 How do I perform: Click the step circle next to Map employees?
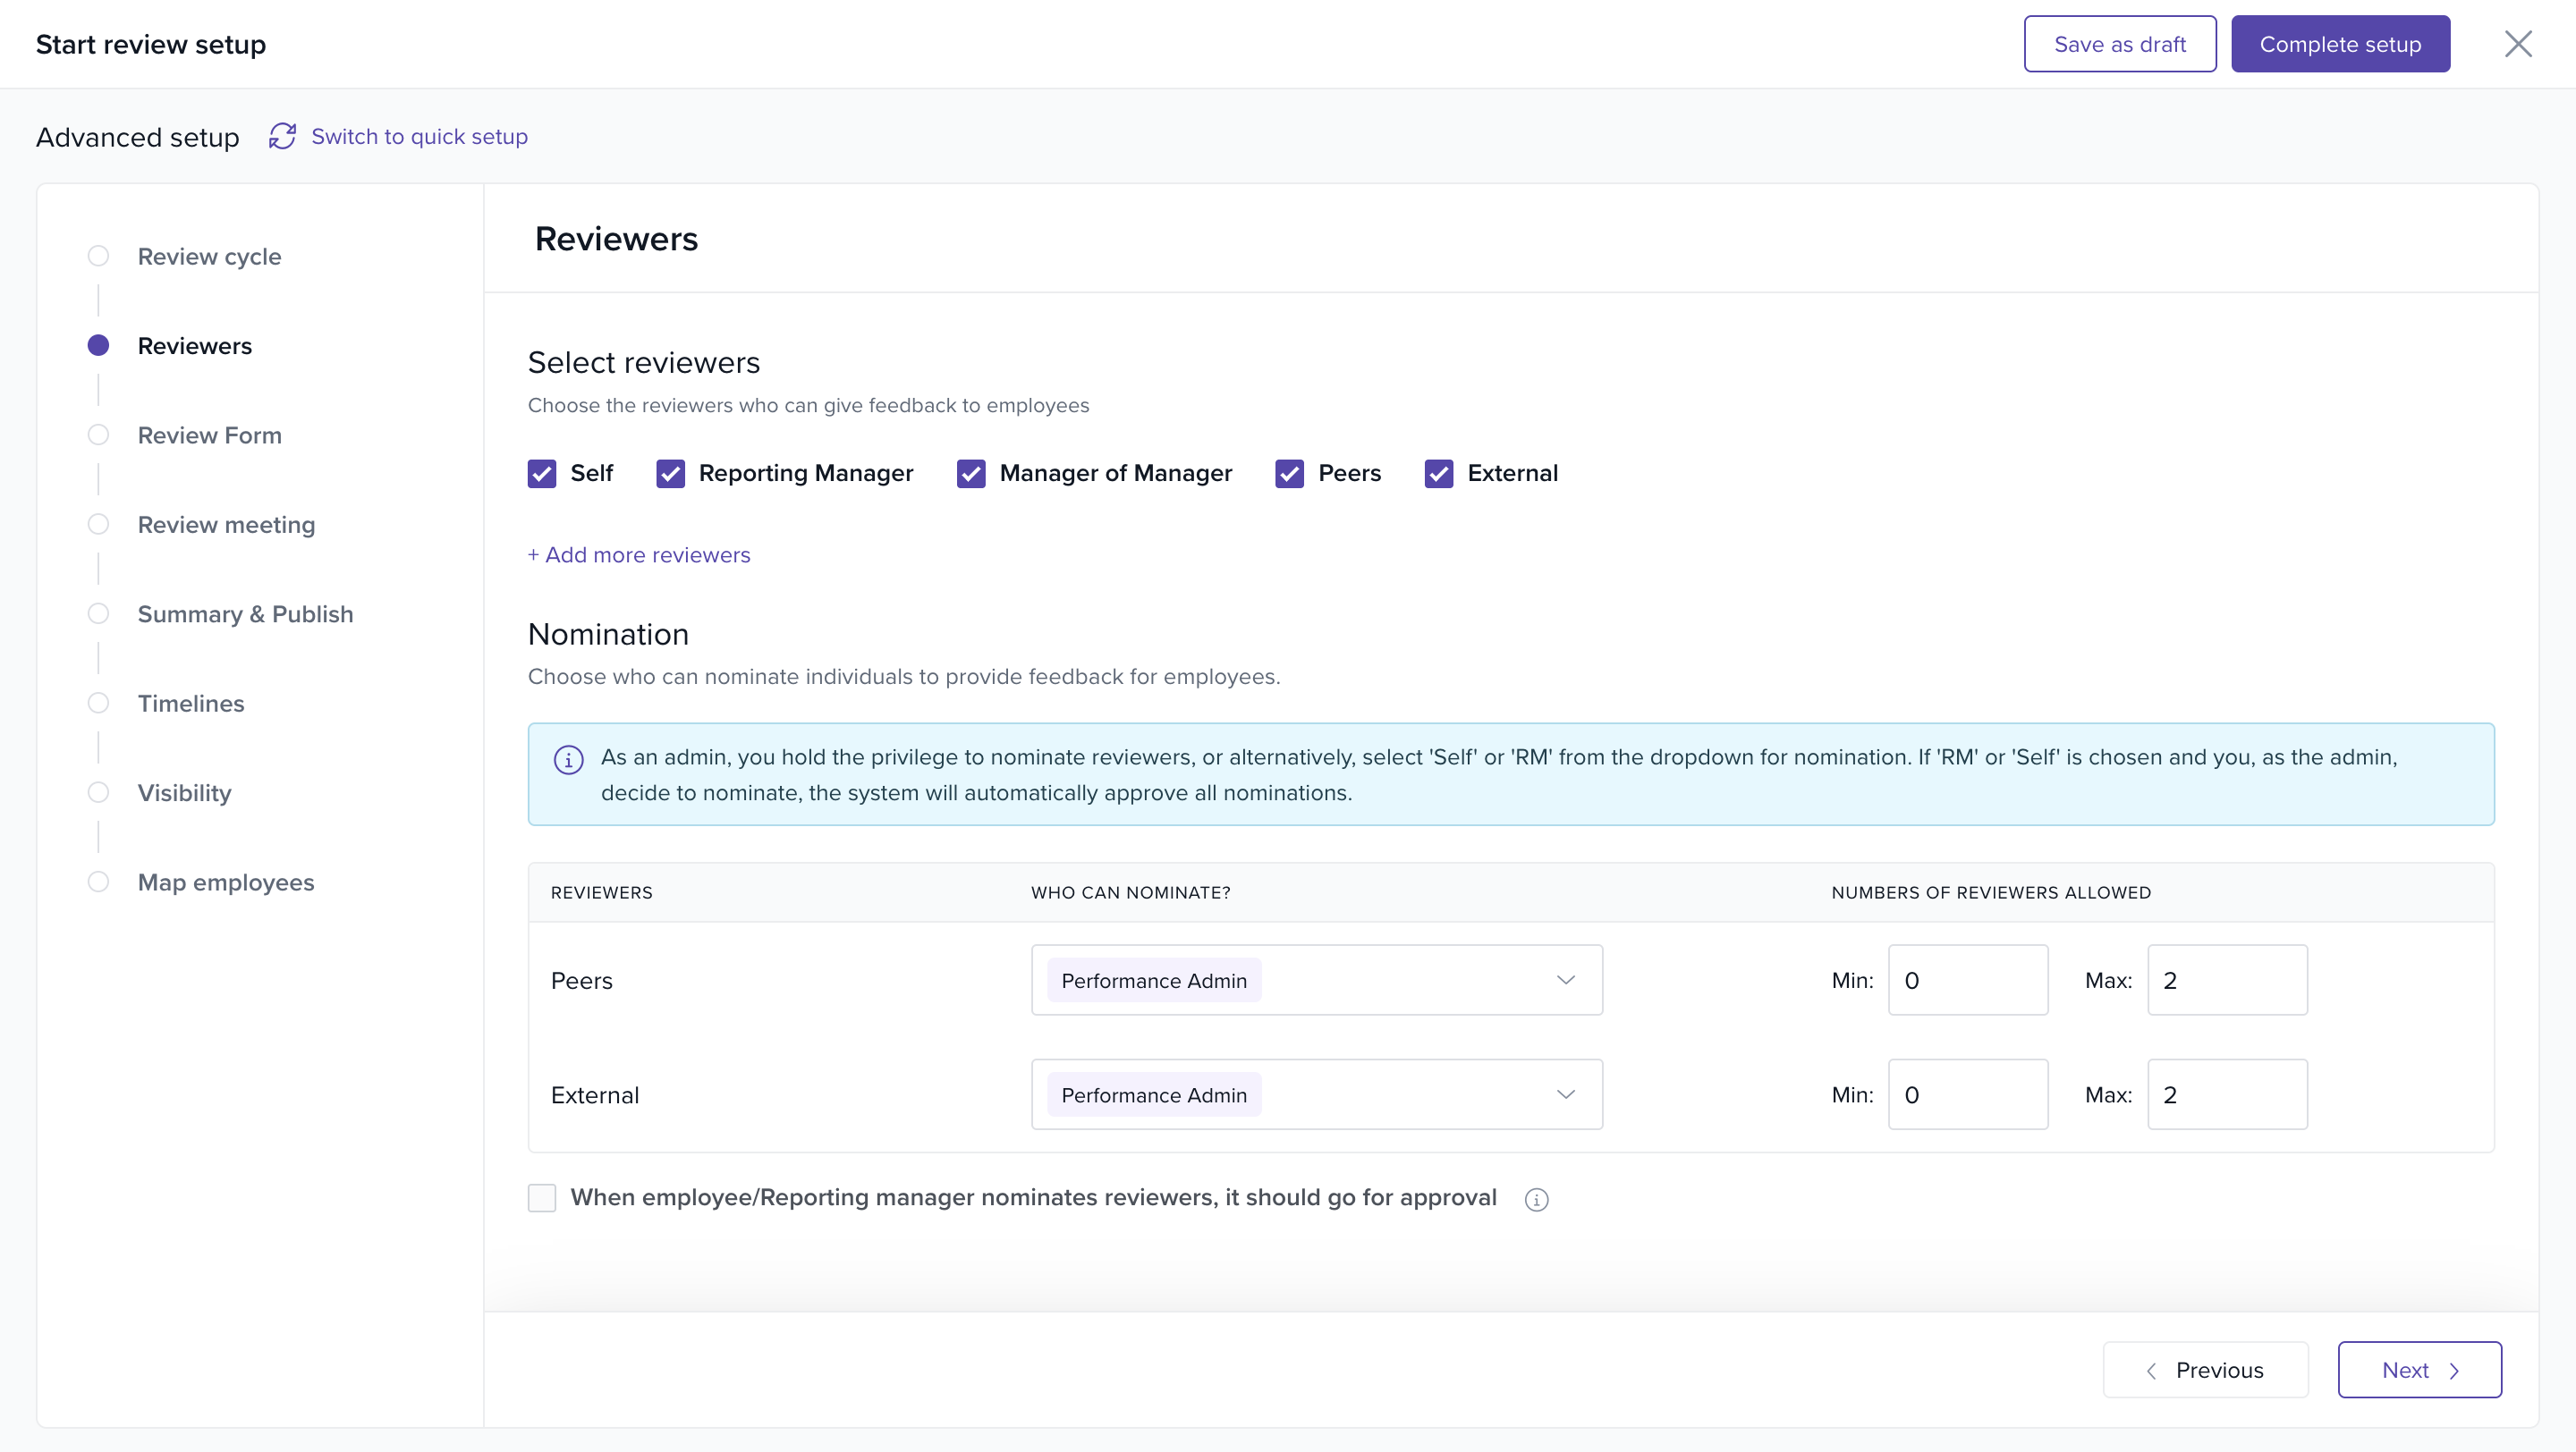tap(98, 882)
